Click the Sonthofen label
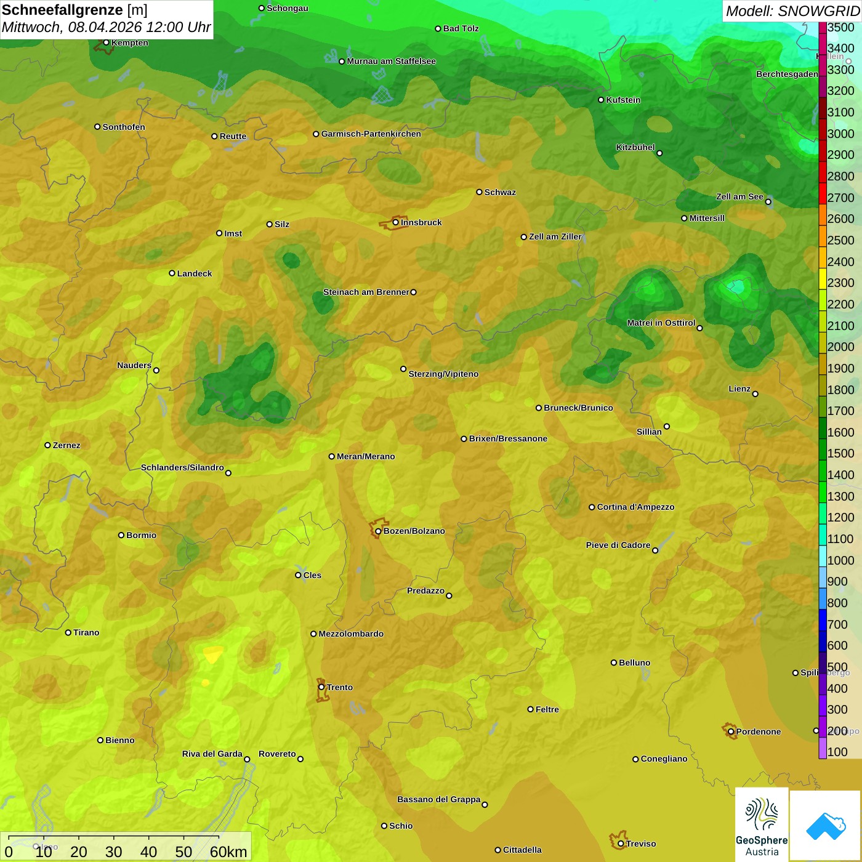The width and height of the screenshot is (862, 862). pyautogui.click(x=124, y=127)
